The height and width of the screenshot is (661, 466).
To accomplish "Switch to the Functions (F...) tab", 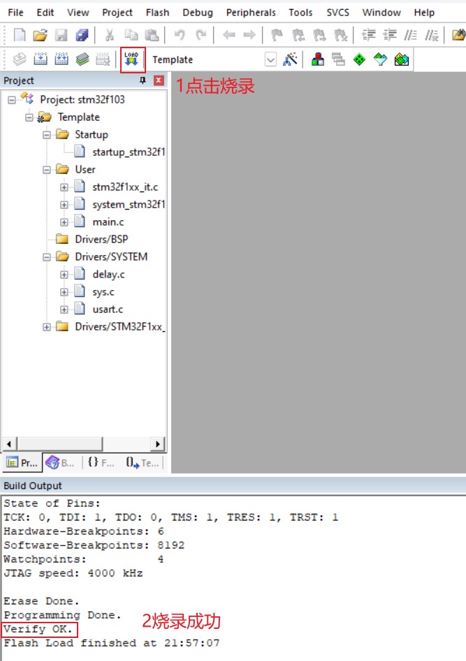I will pos(101,463).
